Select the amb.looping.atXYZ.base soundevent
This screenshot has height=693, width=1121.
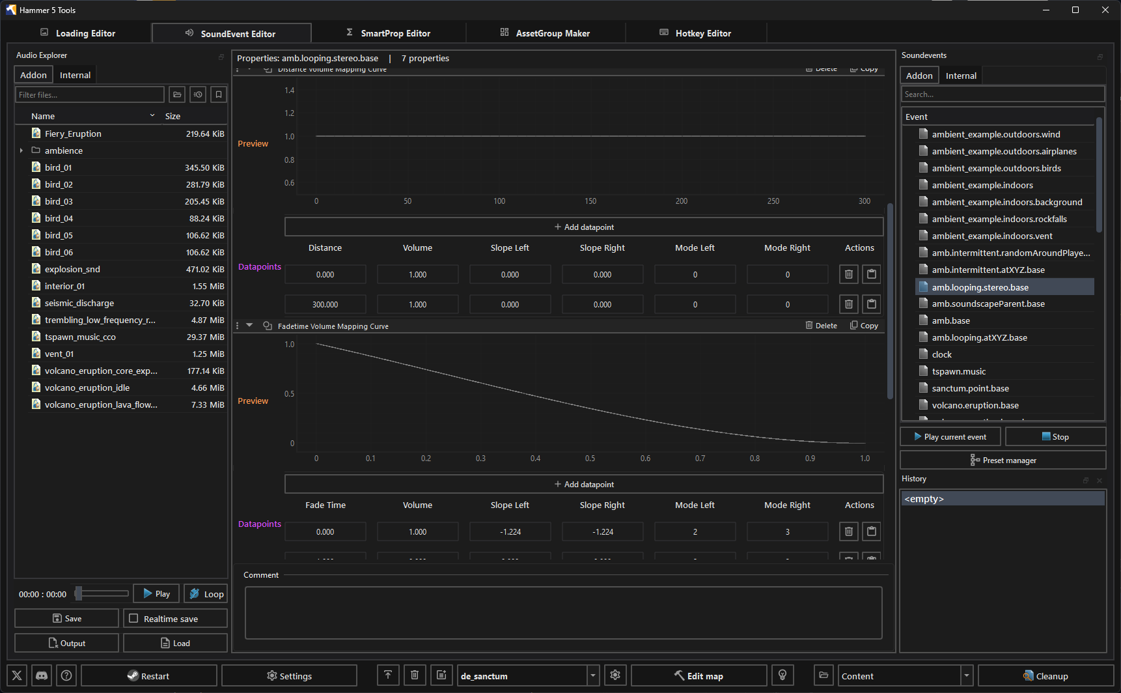pyautogui.click(x=979, y=337)
